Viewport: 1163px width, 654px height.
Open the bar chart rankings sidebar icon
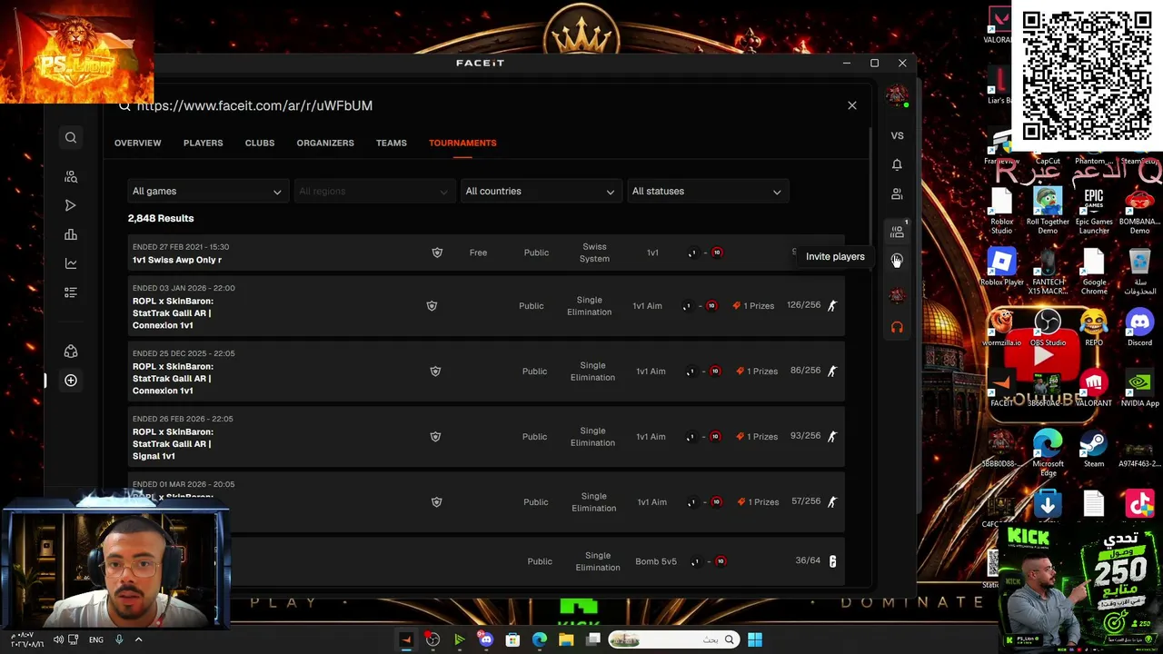pos(71,235)
